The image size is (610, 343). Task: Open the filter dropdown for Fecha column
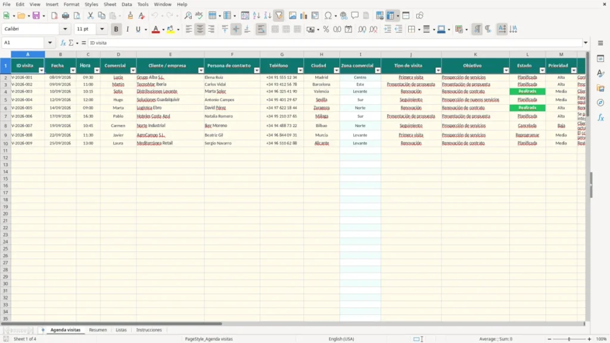click(x=73, y=70)
